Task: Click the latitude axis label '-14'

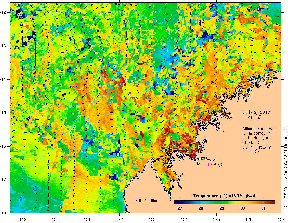Action: pyautogui.click(x=3, y=79)
